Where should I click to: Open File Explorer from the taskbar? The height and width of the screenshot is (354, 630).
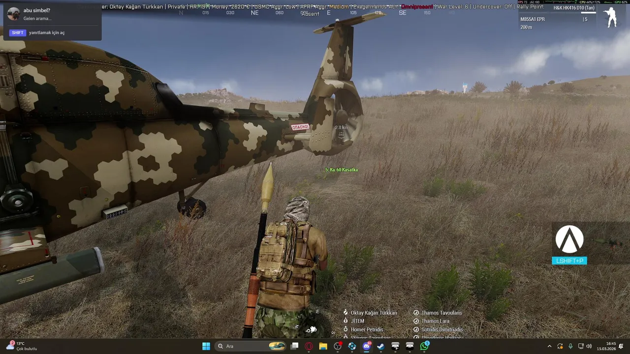pos(323,346)
